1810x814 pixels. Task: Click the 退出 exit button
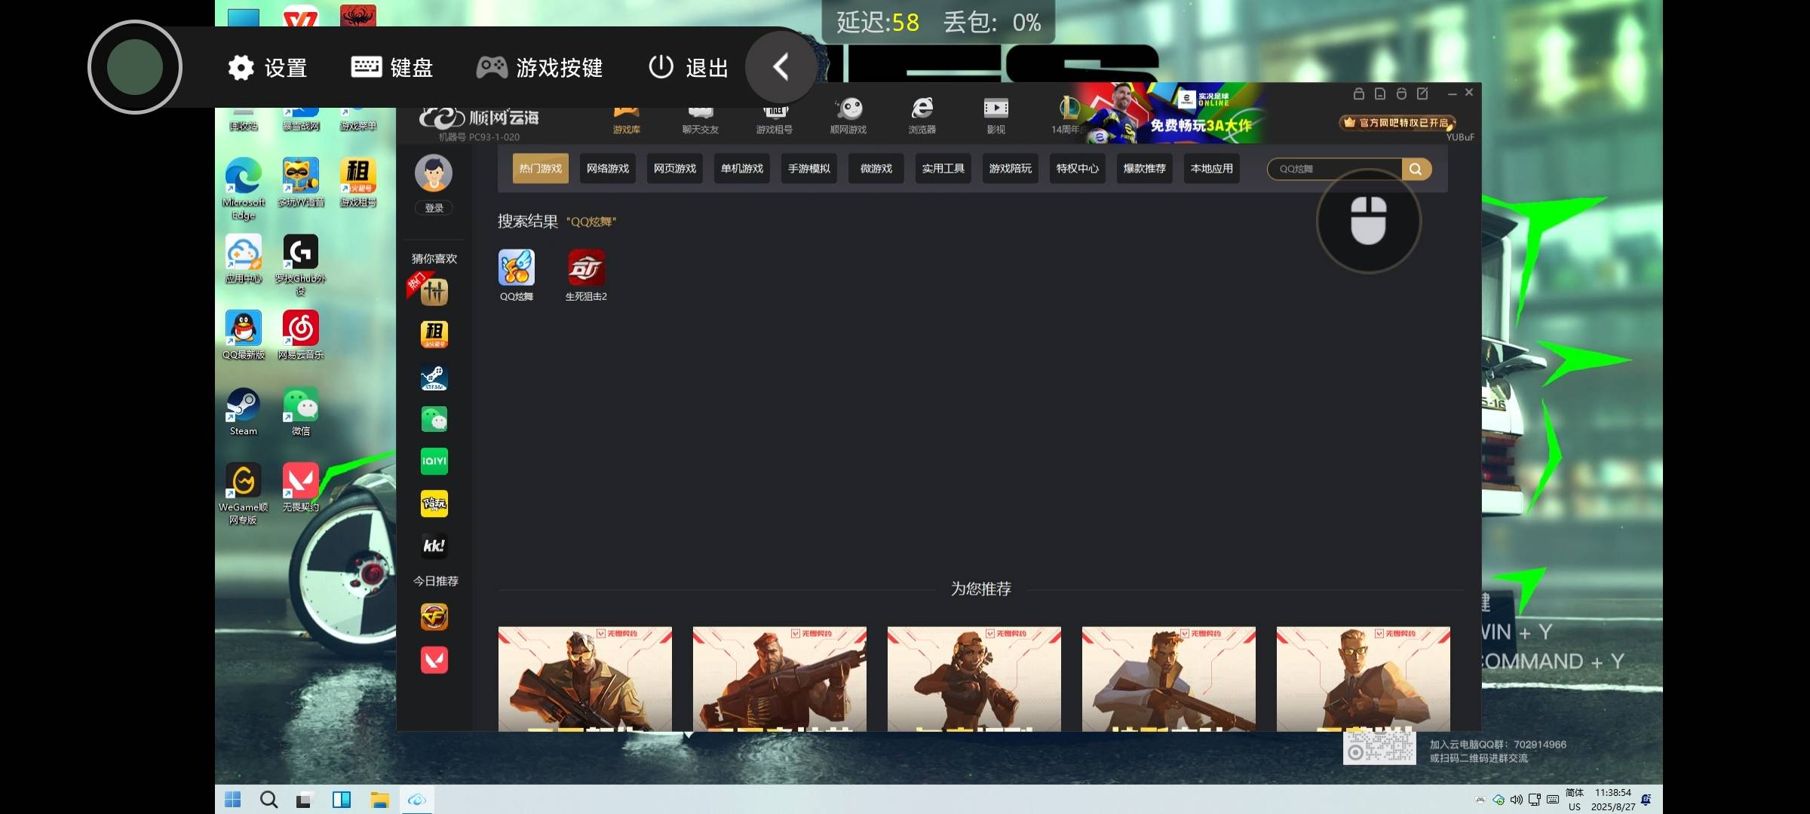689,68
